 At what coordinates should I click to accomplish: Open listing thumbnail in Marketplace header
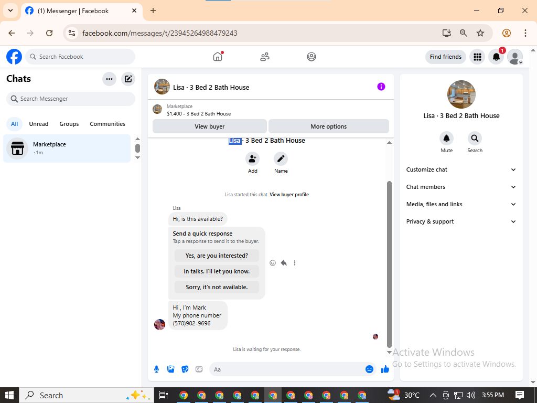point(157,109)
